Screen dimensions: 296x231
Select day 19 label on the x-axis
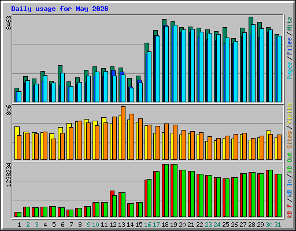(173, 225)
